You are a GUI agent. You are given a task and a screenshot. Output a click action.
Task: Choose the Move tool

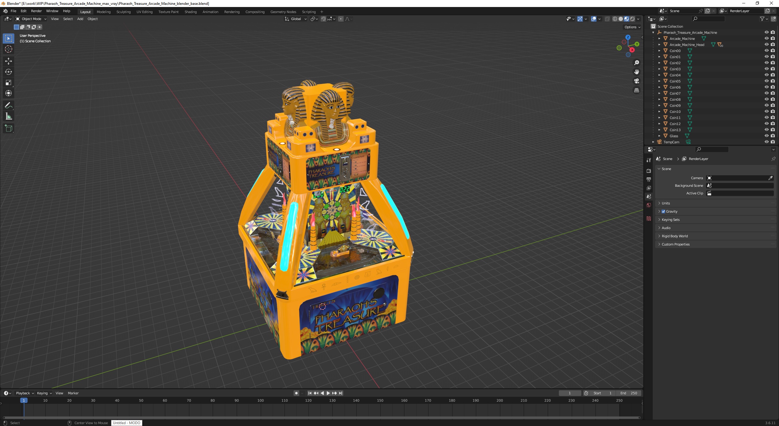pyautogui.click(x=8, y=61)
